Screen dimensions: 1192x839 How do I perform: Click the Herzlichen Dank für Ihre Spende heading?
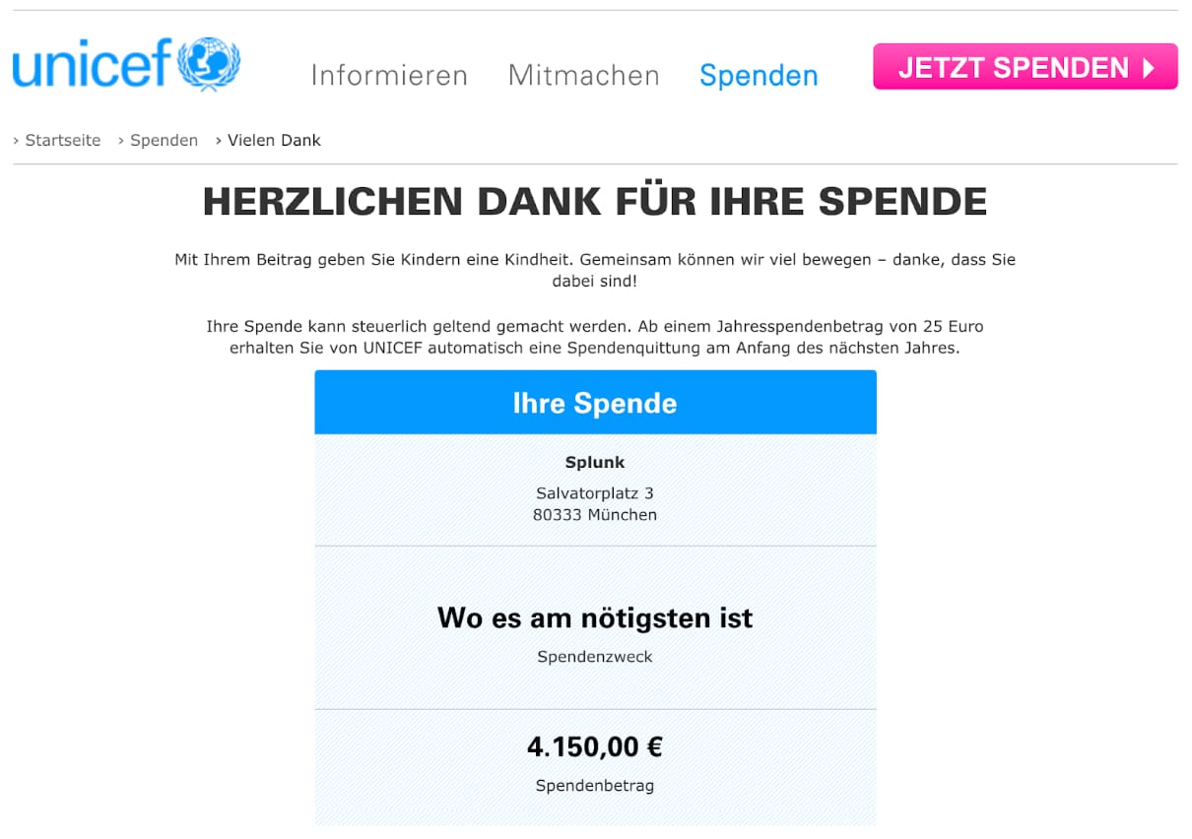(595, 202)
